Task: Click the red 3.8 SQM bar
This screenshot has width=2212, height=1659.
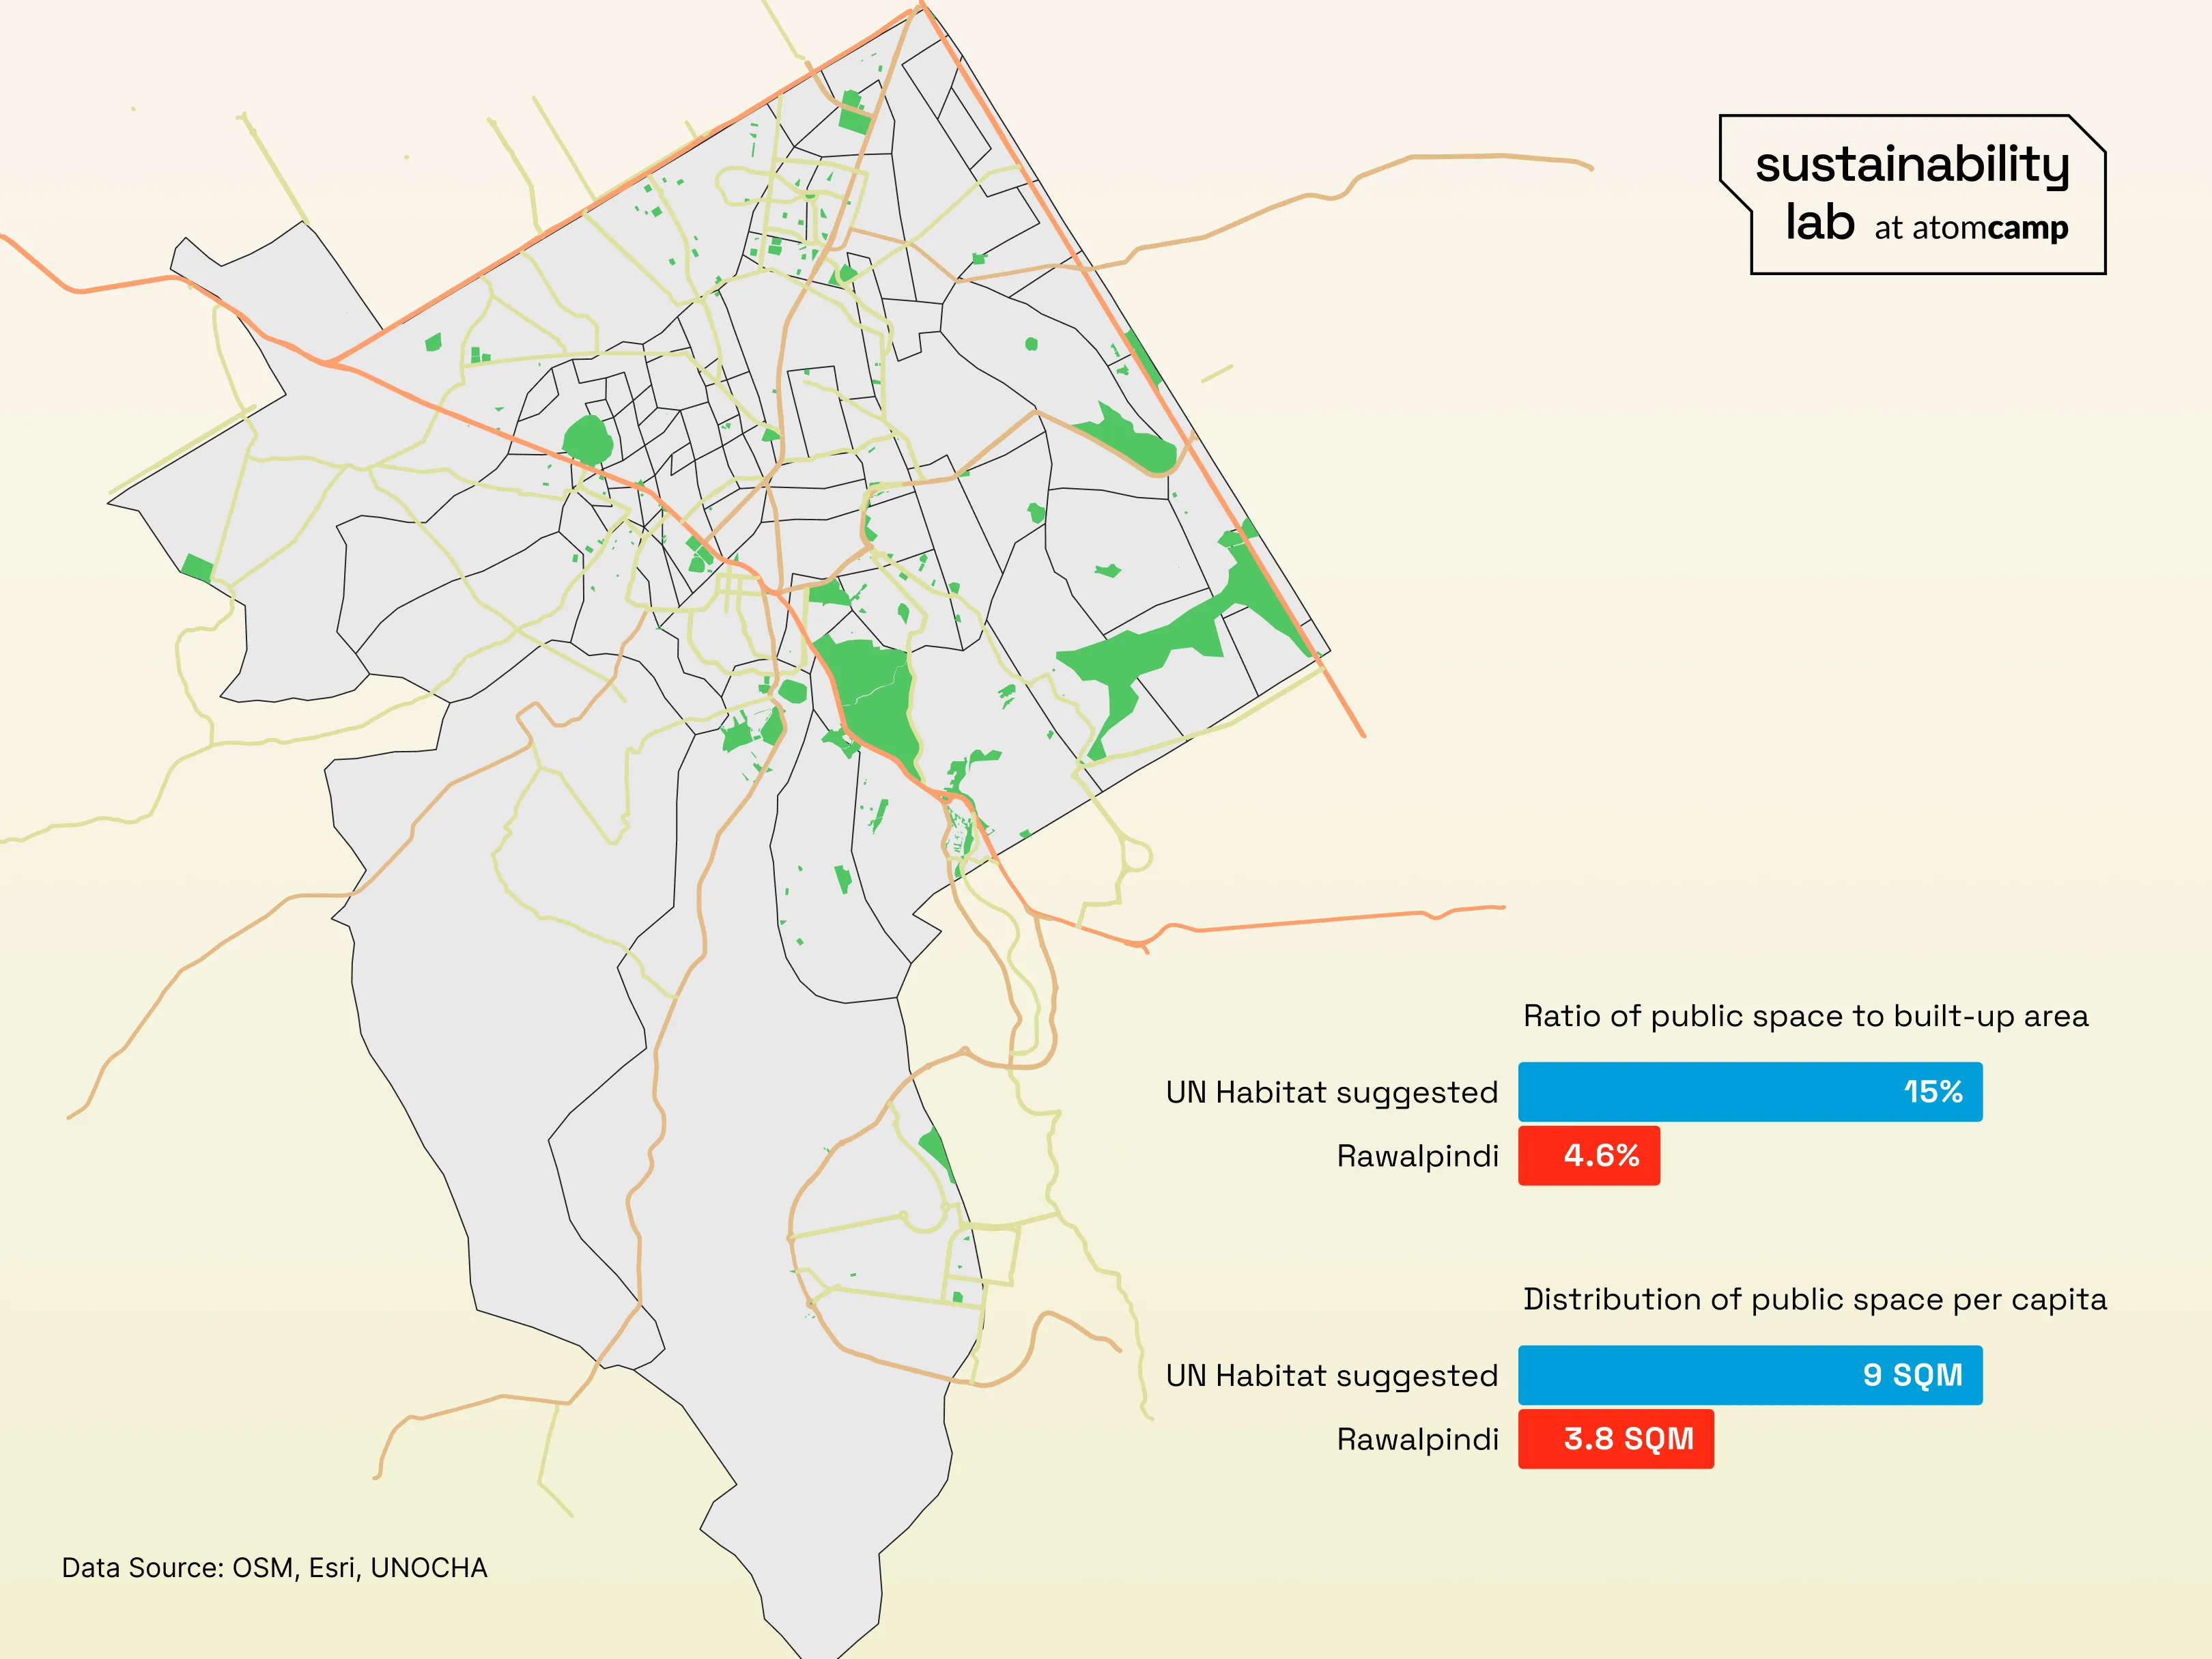Action: click(1616, 1439)
